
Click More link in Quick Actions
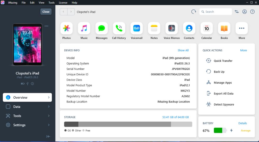[x=243, y=50]
